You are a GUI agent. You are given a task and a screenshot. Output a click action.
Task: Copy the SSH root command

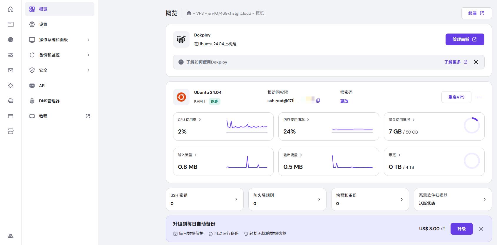(318, 101)
